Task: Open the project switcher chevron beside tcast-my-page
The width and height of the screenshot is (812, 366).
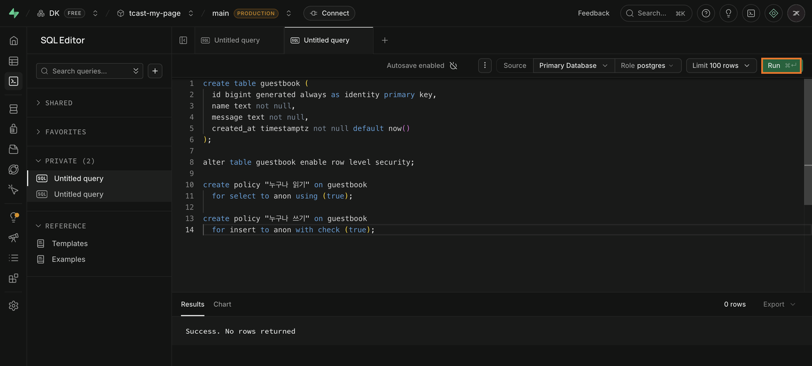Action: click(x=191, y=13)
